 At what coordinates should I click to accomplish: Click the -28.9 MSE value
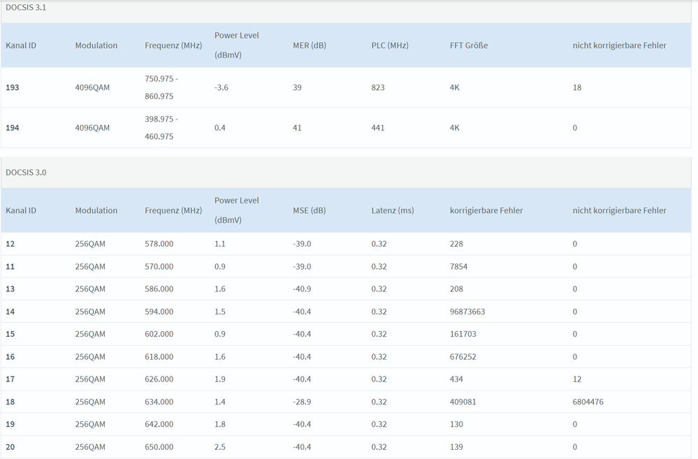[x=302, y=402]
